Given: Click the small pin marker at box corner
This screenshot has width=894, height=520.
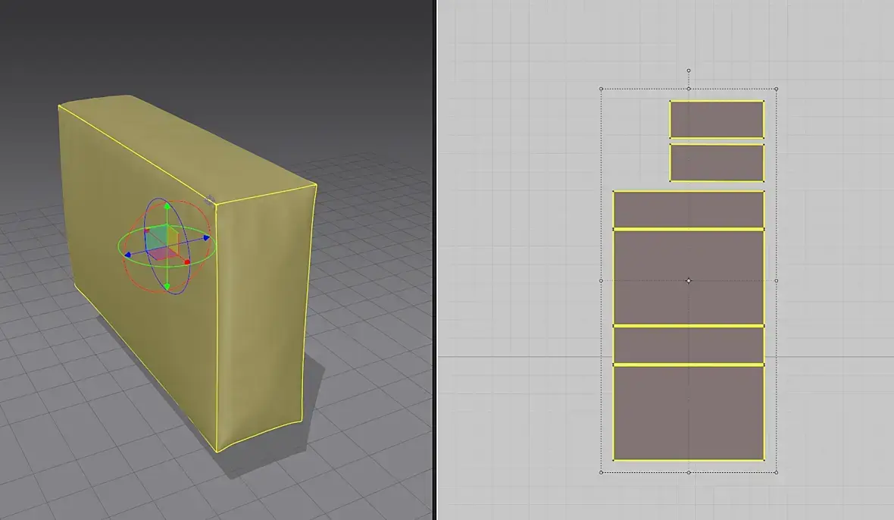Looking at the screenshot, I should pyautogui.click(x=210, y=199).
